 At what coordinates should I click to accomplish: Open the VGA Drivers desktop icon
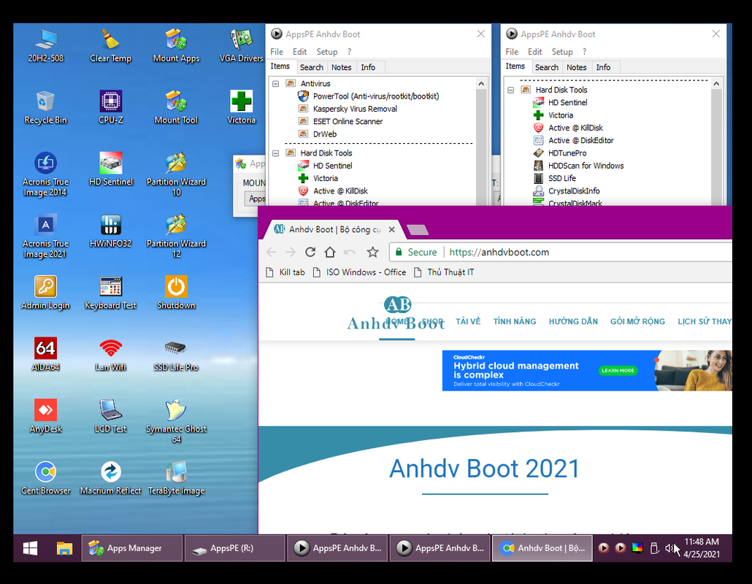click(x=241, y=45)
